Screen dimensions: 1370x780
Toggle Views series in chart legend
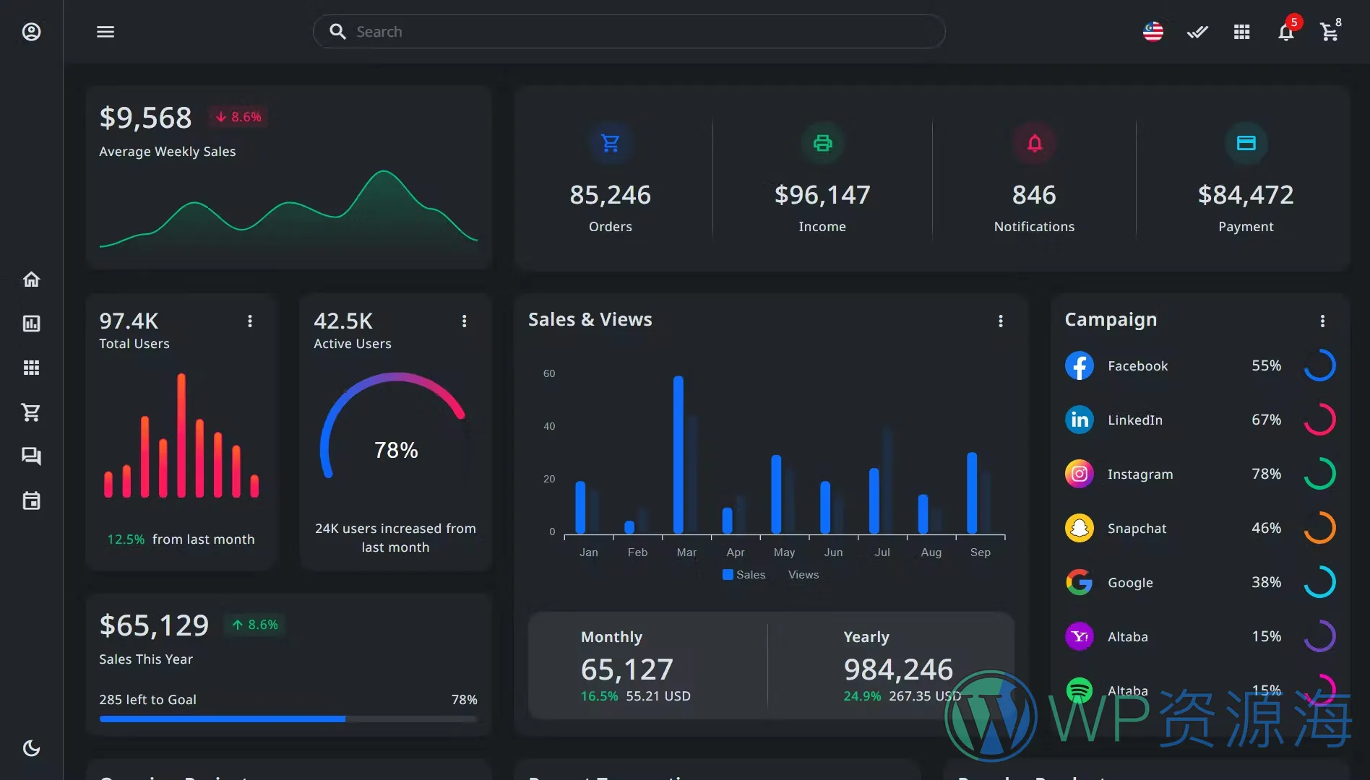click(804, 575)
